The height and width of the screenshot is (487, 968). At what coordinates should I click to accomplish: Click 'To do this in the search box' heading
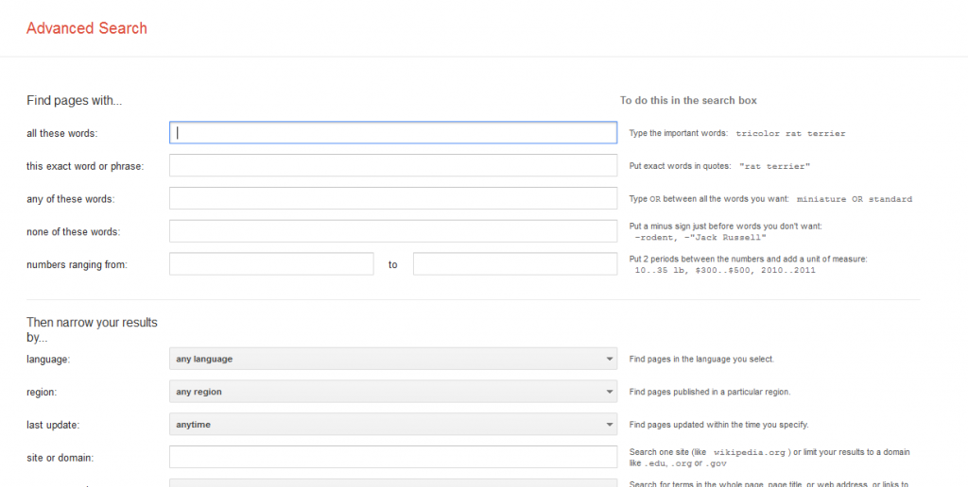pos(688,100)
